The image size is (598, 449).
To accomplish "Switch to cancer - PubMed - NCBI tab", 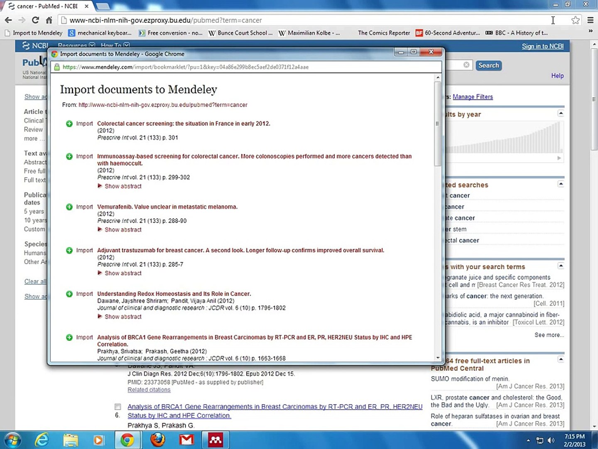I will click(49, 6).
